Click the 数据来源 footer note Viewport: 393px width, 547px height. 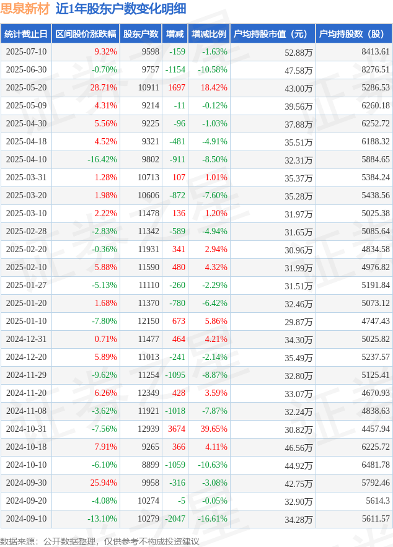click(100, 541)
